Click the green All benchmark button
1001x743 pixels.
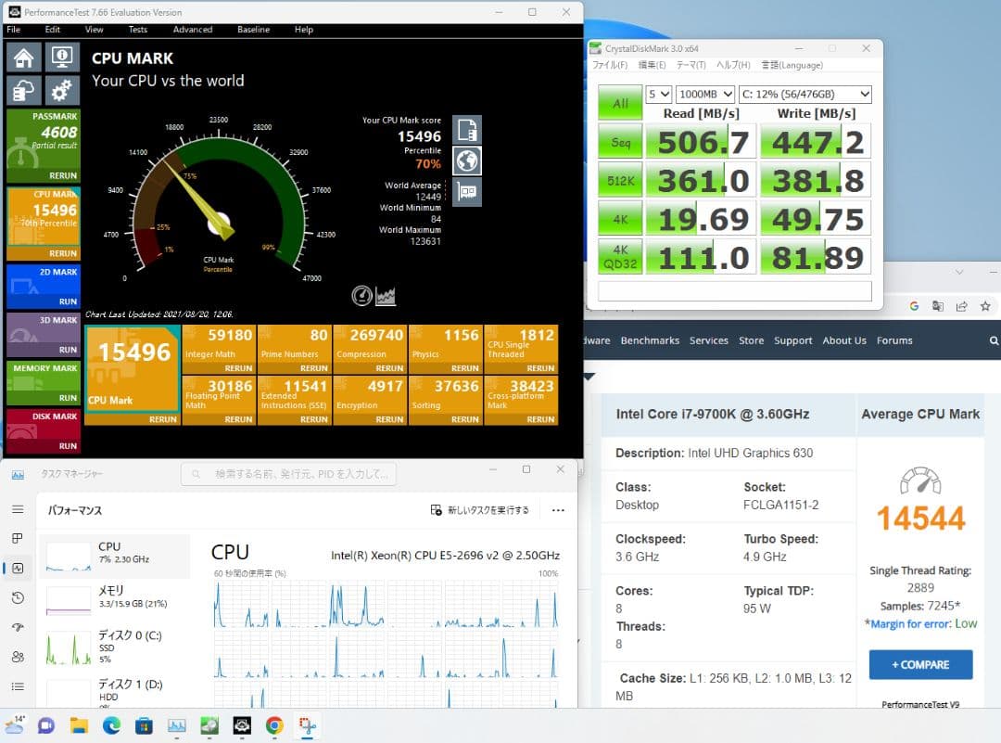point(619,104)
